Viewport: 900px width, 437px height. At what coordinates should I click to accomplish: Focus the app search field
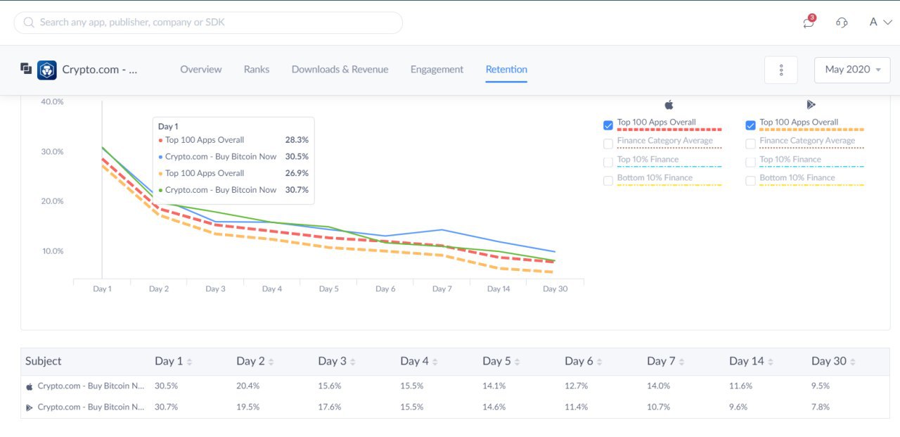tap(208, 23)
